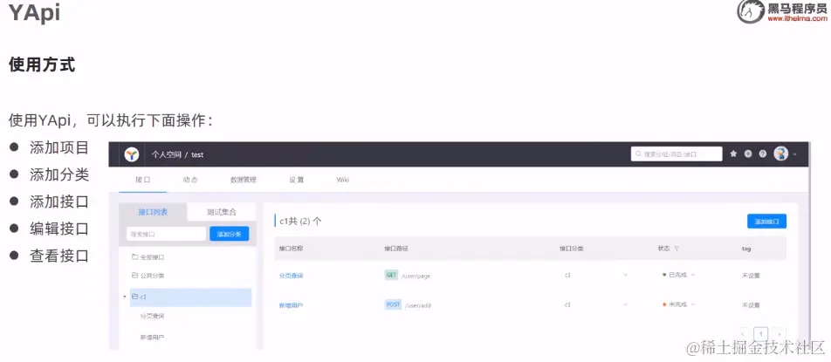Click the 接口分类 column header
This screenshot has width=831, height=362.
[572, 249]
